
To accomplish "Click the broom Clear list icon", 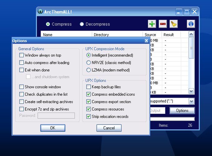I will pos(174,24).
